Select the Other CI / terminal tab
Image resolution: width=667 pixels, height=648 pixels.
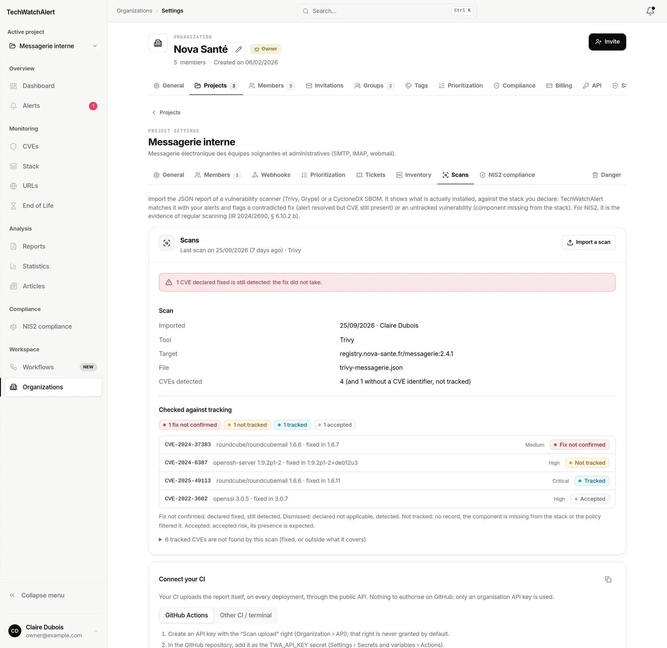click(x=246, y=615)
